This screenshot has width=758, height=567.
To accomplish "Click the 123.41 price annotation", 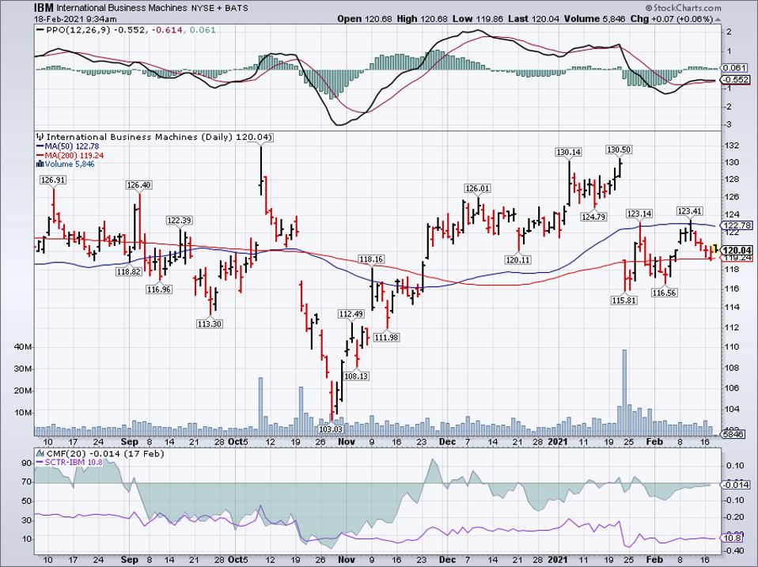I will [690, 212].
